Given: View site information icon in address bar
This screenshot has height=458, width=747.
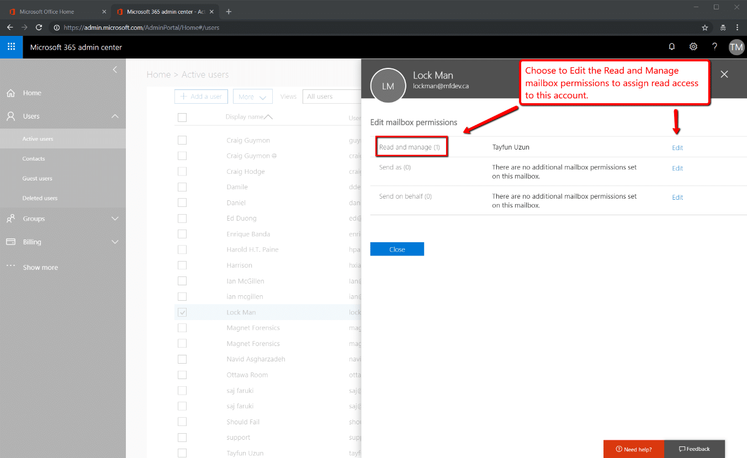Looking at the screenshot, I should pyautogui.click(x=56, y=28).
